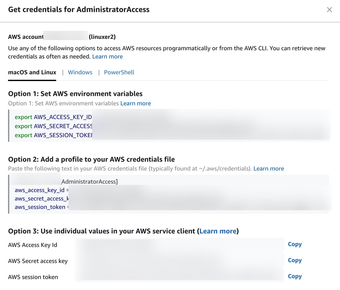The image size is (340, 290).
Task: Open Learn more link under AWS account description
Action: click(x=107, y=57)
